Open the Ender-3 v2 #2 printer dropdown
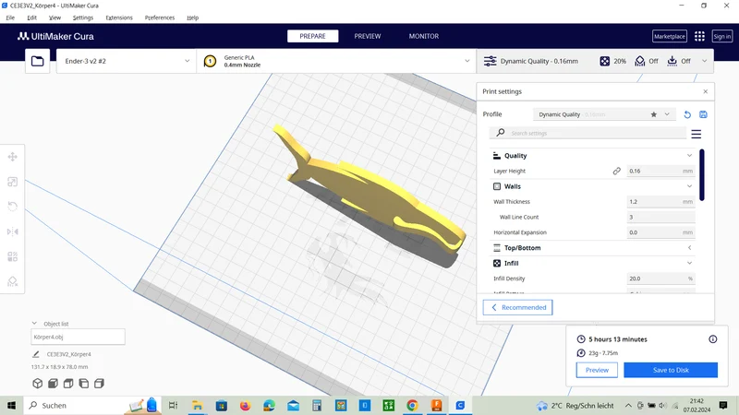The width and height of the screenshot is (739, 415). click(x=127, y=61)
